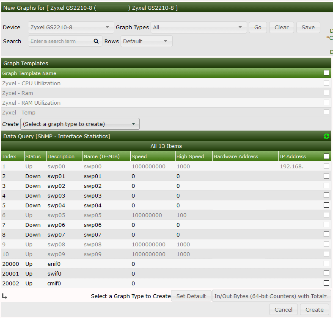Expand the Graph Types dropdown

(x=198, y=28)
